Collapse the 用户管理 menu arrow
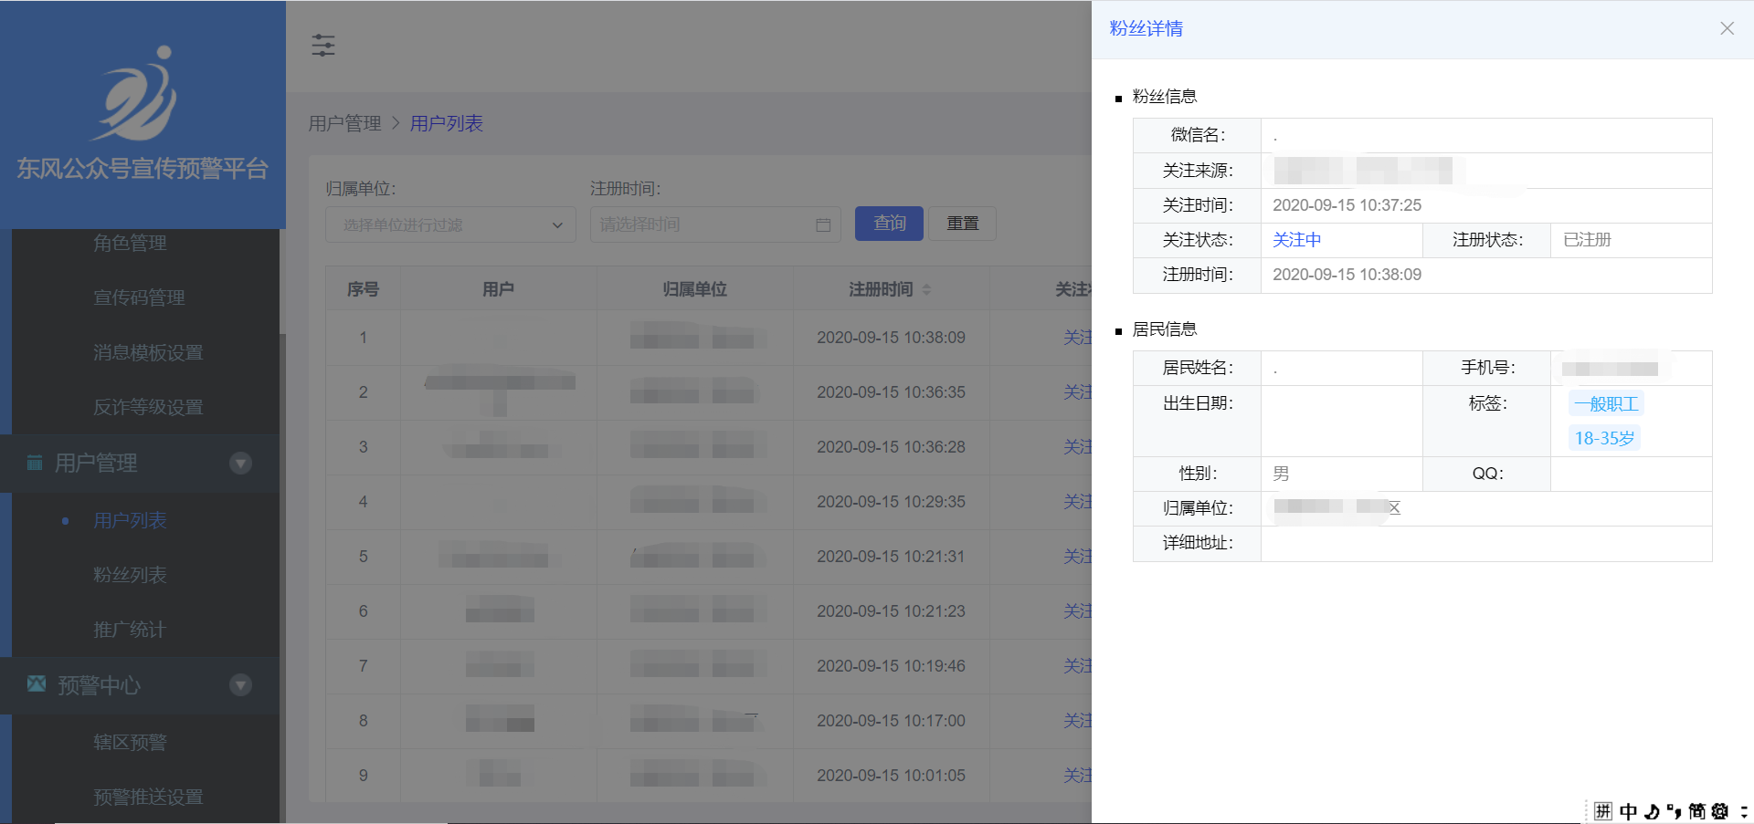 [240, 464]
